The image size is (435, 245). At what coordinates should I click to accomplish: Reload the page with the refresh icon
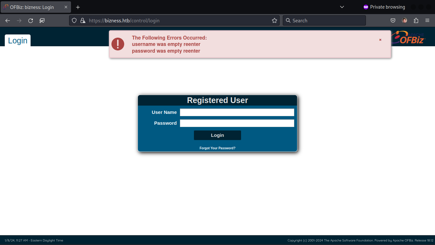31,21
